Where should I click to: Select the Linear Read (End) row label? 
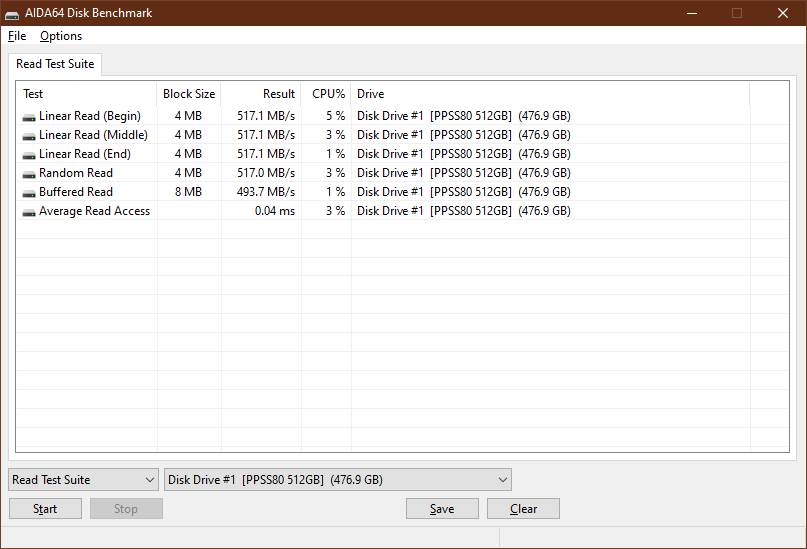pyautogui.click(x=85, y=154)
